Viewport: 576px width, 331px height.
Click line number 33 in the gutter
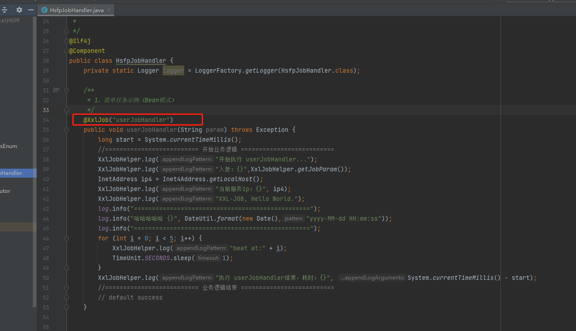point(46,110)
